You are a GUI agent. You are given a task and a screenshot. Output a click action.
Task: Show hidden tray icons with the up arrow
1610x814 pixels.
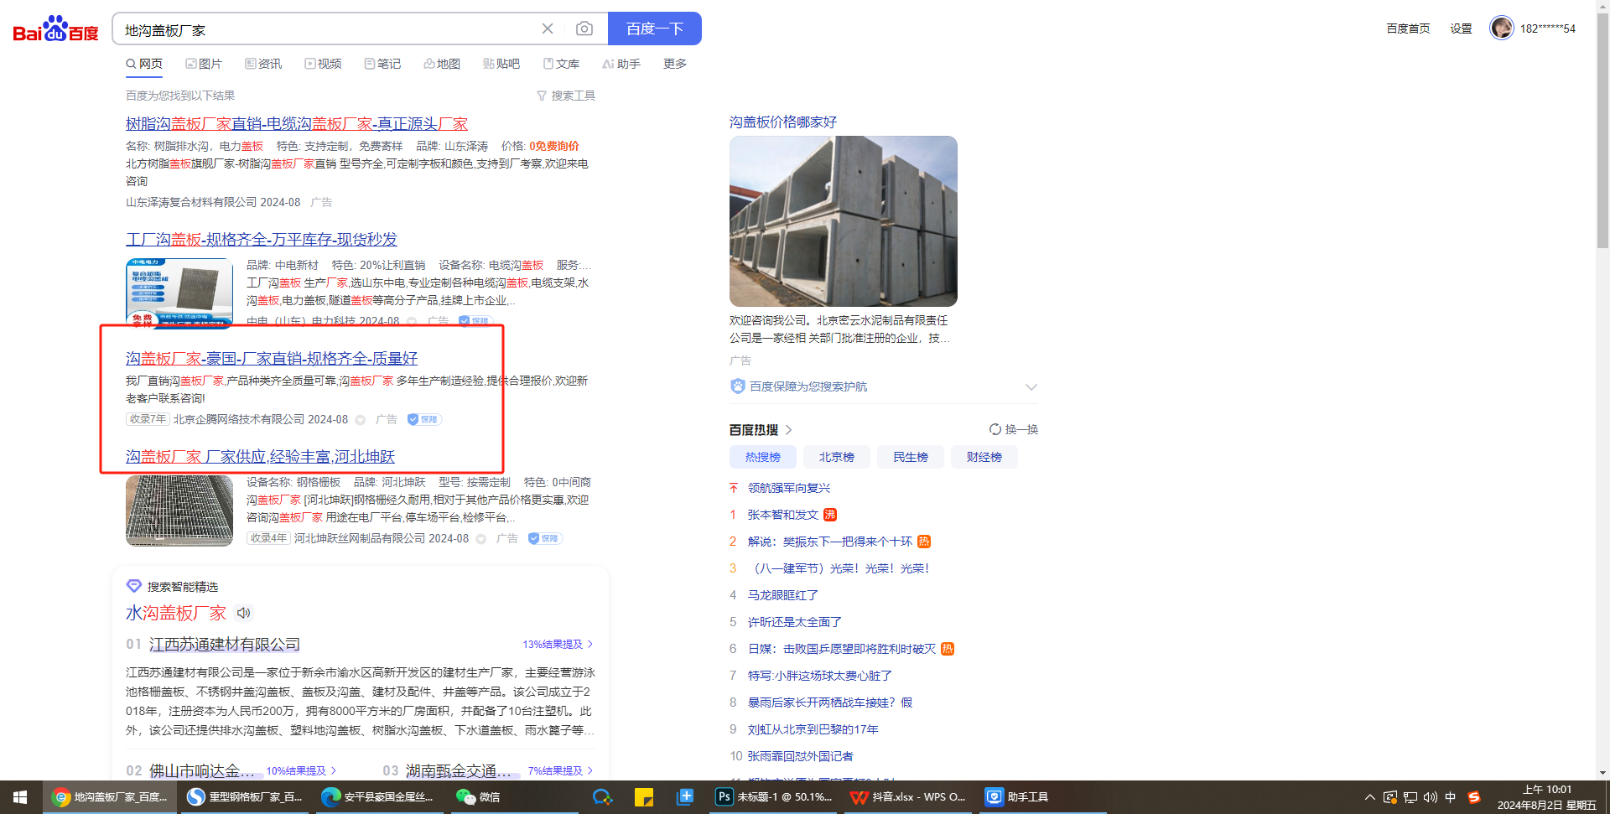[1369, 797]
